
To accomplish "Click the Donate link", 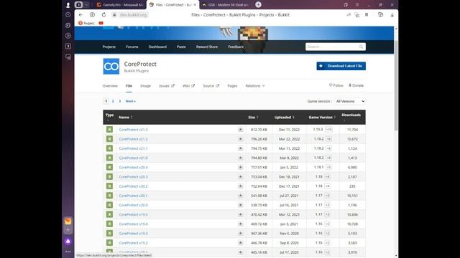I will [x=356, y=85].
